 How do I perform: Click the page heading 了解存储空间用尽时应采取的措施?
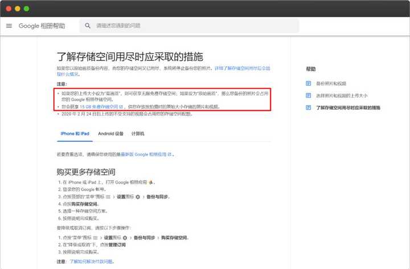click(130, 57)
